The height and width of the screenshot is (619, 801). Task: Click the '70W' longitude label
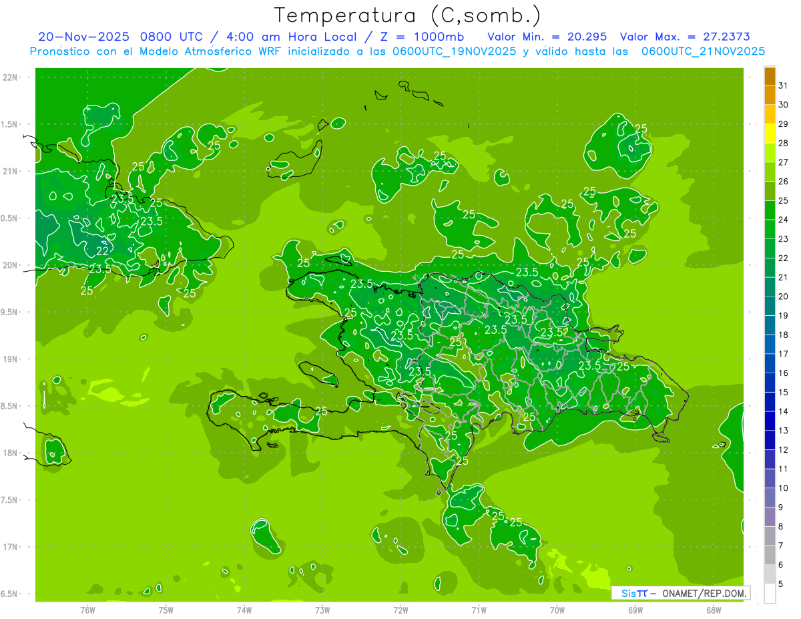pos(557,610)
